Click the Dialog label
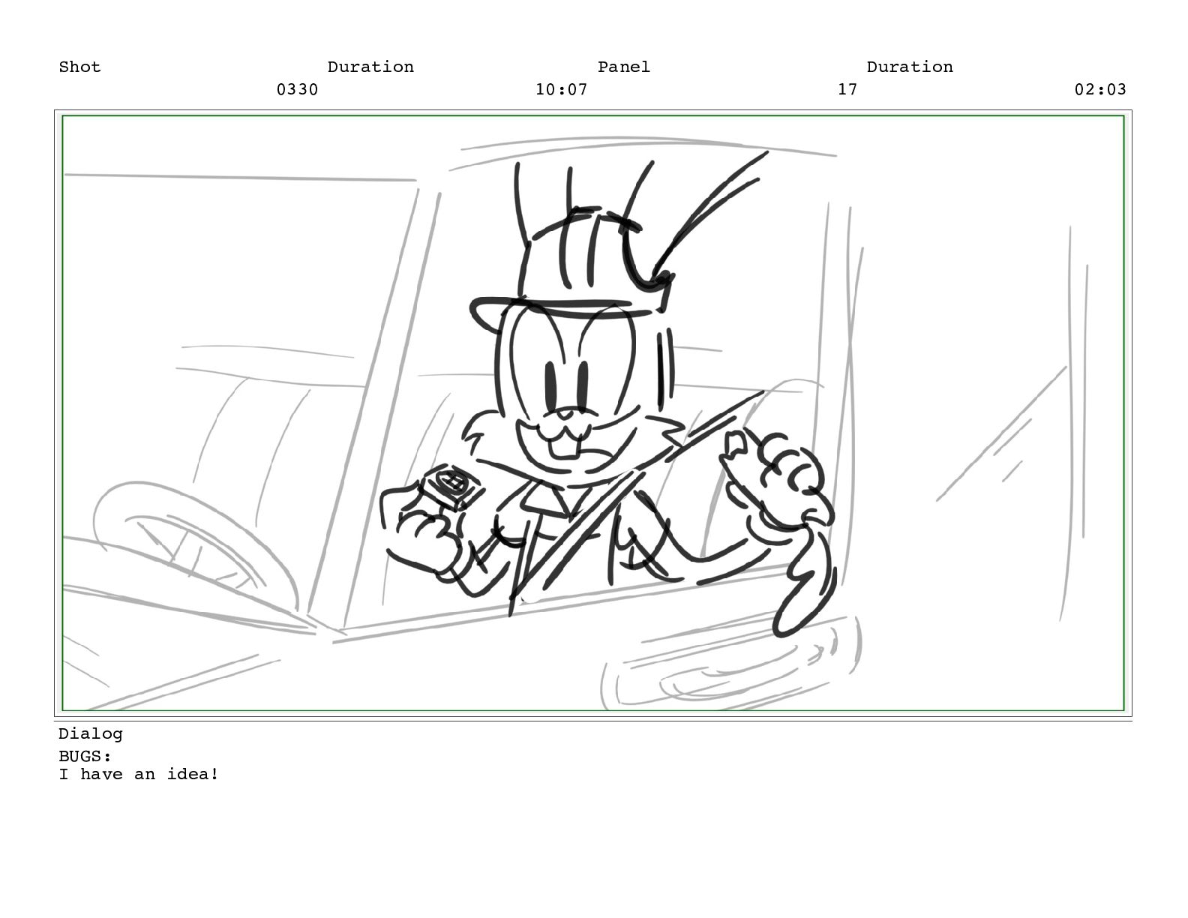1188x918 pixels. tap(90, 733)
